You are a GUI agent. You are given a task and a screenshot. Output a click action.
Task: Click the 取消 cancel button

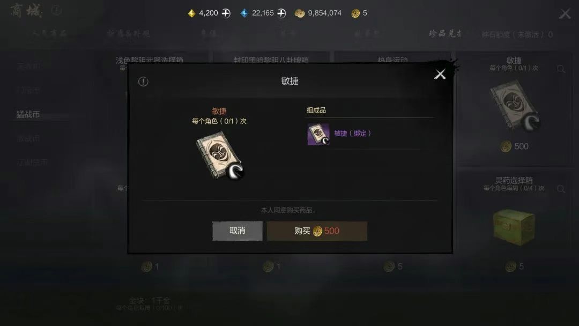point(237,231)
